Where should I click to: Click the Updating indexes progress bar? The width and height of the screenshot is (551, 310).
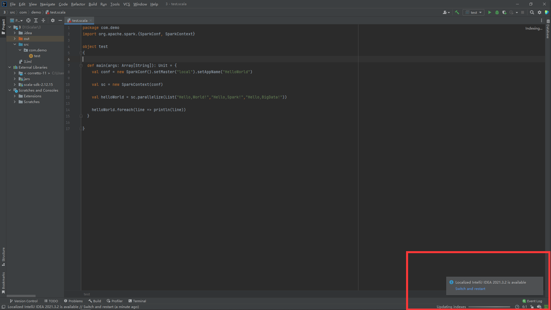click(x=489, y=307)
